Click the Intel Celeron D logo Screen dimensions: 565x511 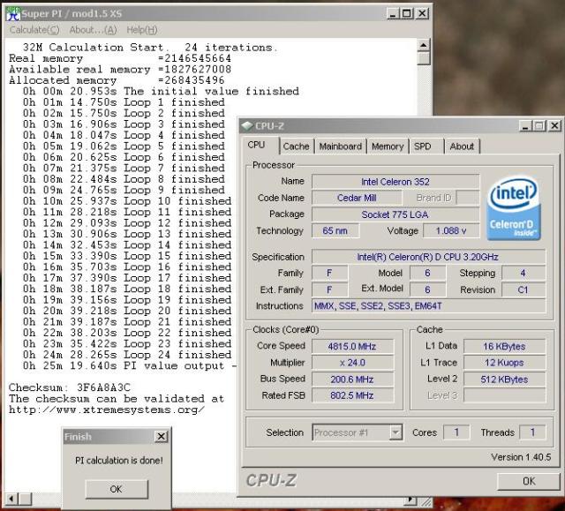(x=514, y=207)
